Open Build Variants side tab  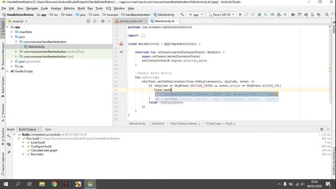[x=3, y=87]
